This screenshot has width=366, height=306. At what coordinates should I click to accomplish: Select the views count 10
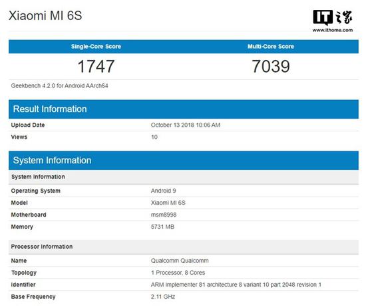(x=154, y=137)
